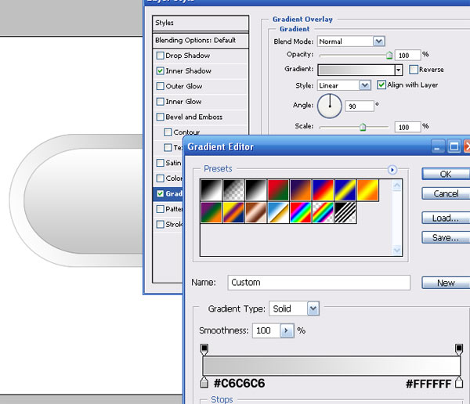Open the Bevel and Emboss style entry
Viewport: 470px width, 404px height.
201,117
